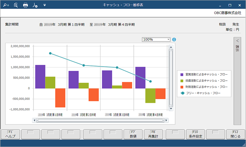The image size is (246, 147).
Task: Click the 単位：円 text
Action: [x=232, y=29]
